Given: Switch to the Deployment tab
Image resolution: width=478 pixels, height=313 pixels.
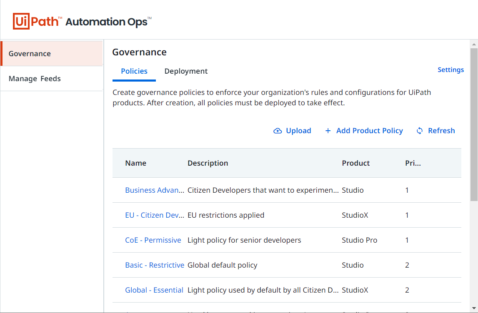Looking at the screenshot, I should click(x=186, y=71).
